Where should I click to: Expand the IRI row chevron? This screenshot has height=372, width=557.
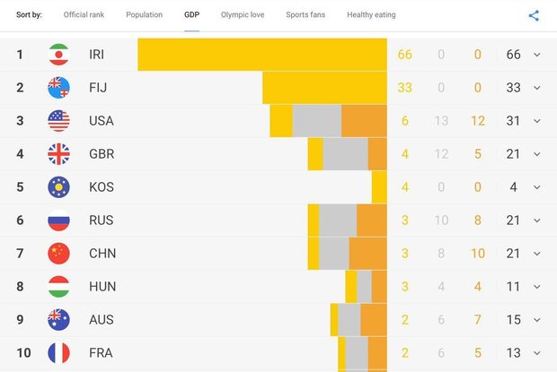[537, 55]
